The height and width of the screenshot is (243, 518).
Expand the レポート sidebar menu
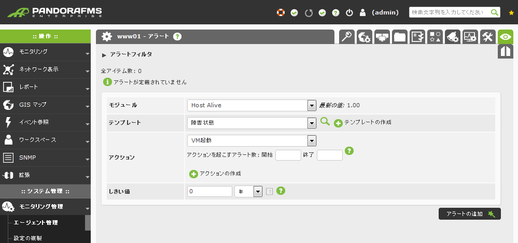click(45, 87)
